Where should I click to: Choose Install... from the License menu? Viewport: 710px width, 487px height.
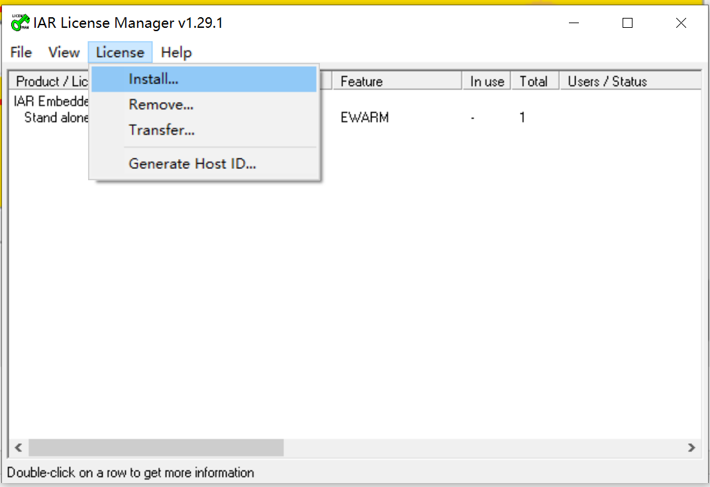[x=204, y=80]
